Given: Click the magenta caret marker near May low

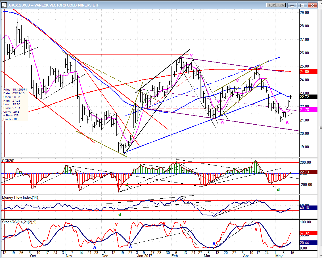Looking at the screenshot, I should [287, 122].
